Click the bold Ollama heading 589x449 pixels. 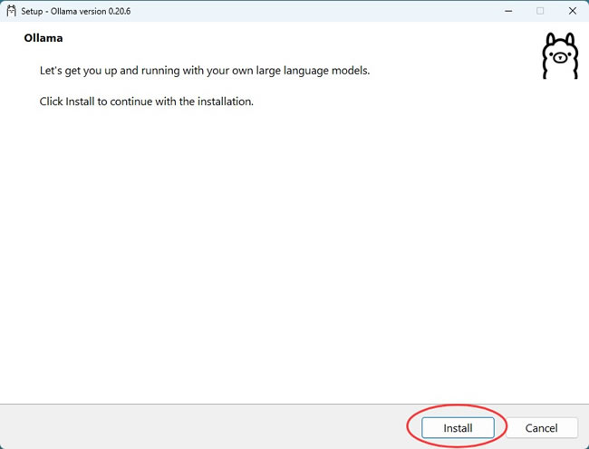(x=43, y=39)
